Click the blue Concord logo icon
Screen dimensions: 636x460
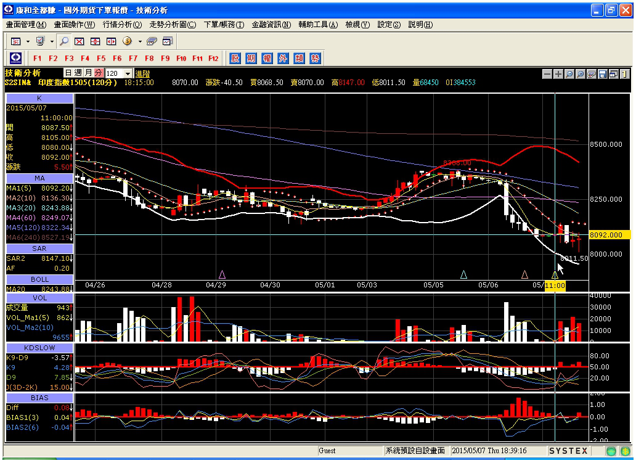click(x=16, y=58)
